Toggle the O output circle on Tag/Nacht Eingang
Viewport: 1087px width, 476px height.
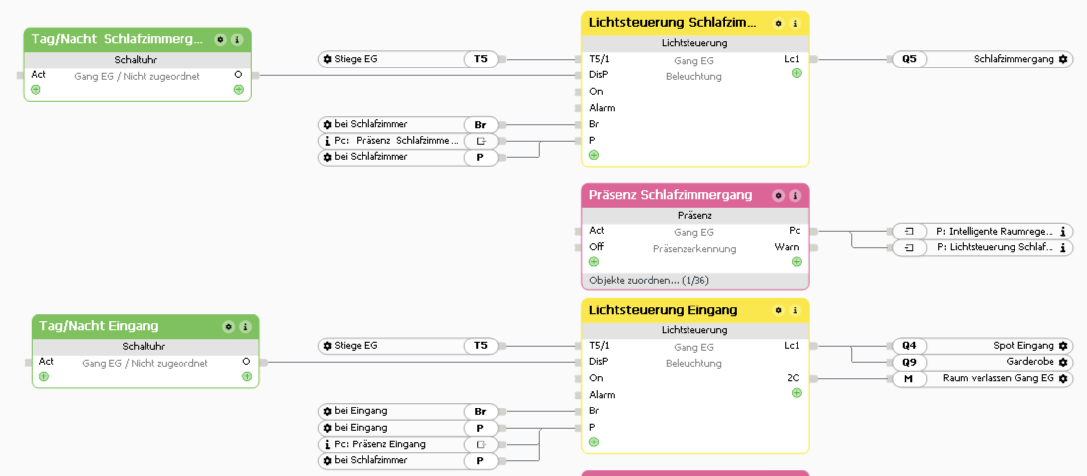(x=246, y=361)
